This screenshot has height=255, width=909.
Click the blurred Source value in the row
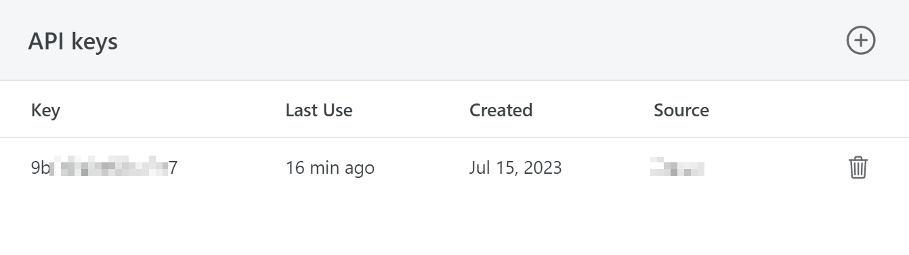pos(677,167)
